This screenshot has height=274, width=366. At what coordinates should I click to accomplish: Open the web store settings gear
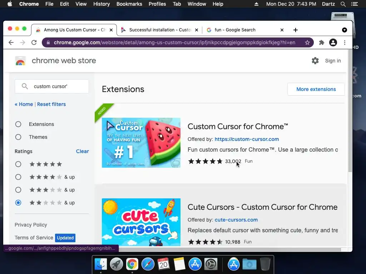(x=315, y=61)
